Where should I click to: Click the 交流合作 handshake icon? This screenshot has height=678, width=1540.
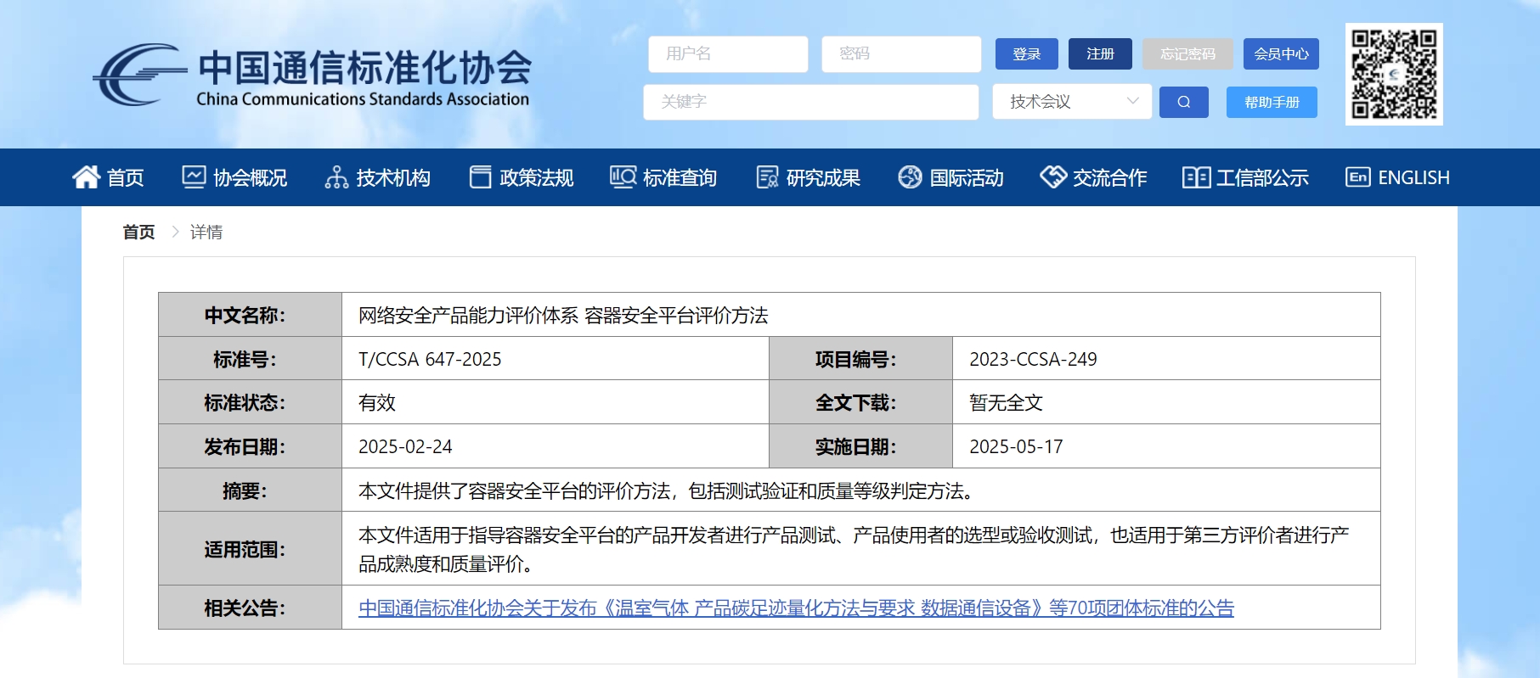pyautogui.click(x=1053, y=177)
